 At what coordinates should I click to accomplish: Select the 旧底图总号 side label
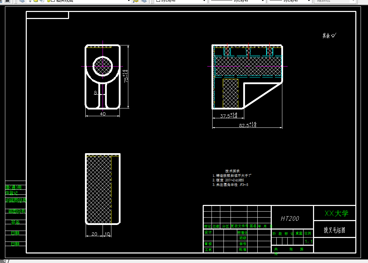tap(16, 200)
